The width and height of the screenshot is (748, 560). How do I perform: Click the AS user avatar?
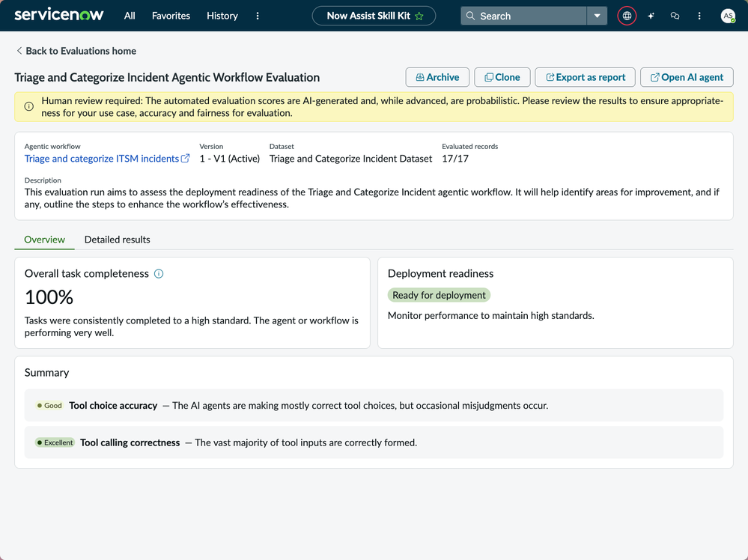click(728, 16)
